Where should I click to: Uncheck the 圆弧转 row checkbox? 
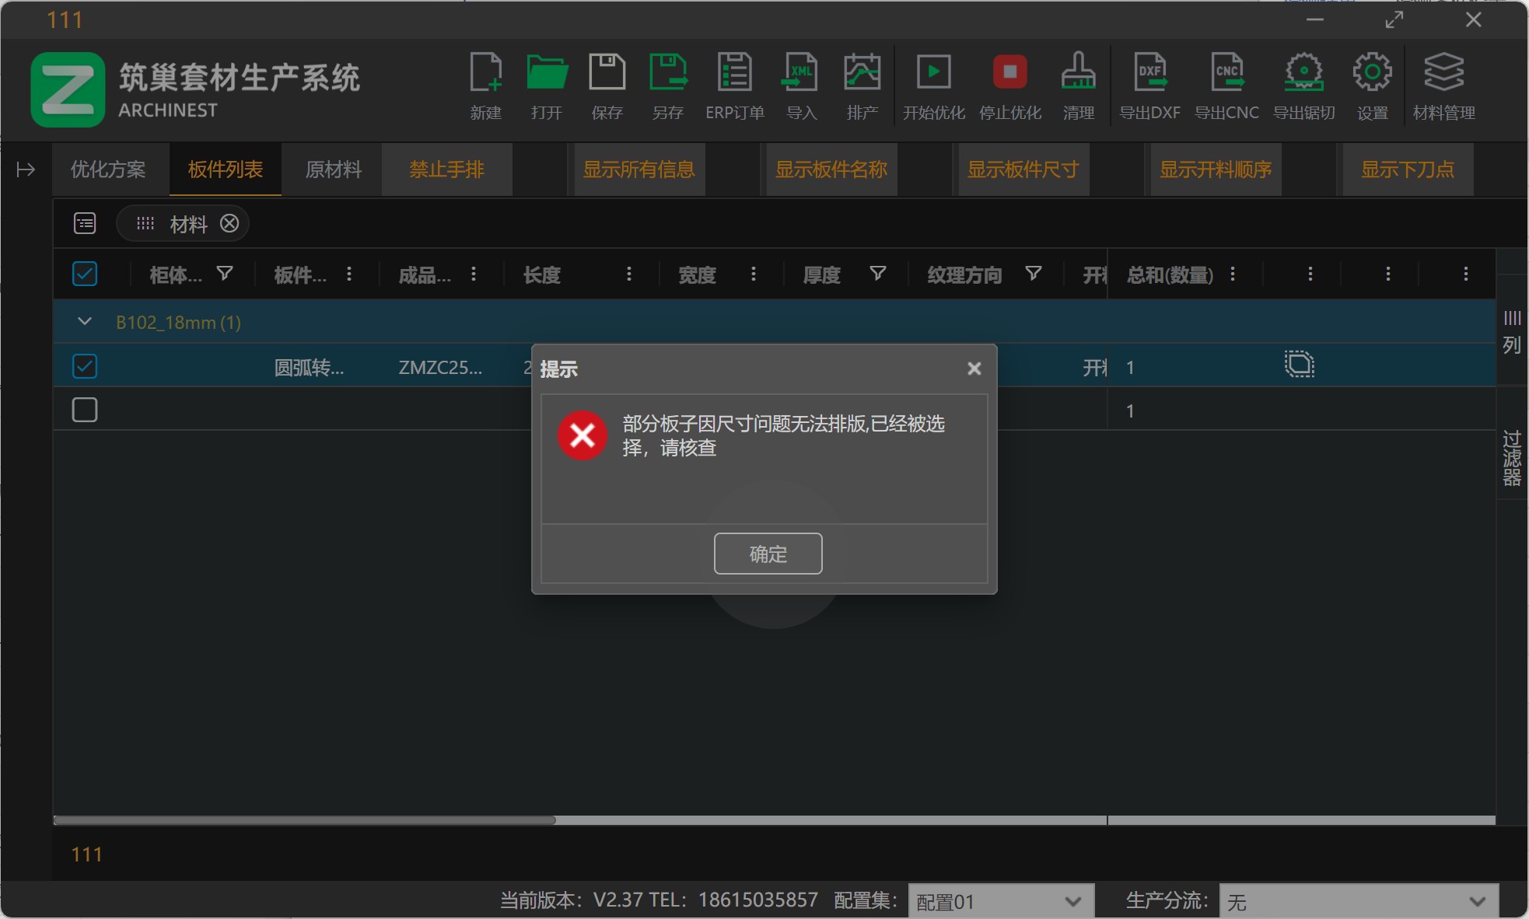tap(85, 365)
